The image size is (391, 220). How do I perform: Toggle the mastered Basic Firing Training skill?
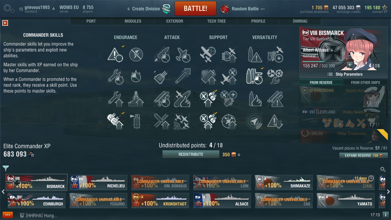[x=208, y=99]
